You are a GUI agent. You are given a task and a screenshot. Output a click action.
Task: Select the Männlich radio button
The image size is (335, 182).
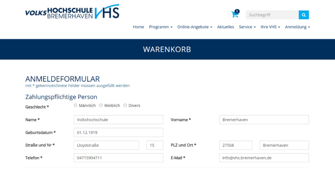point(76,105)
